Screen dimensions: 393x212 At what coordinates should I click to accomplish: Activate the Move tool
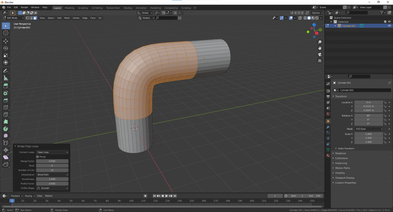(x=6, y=41)
